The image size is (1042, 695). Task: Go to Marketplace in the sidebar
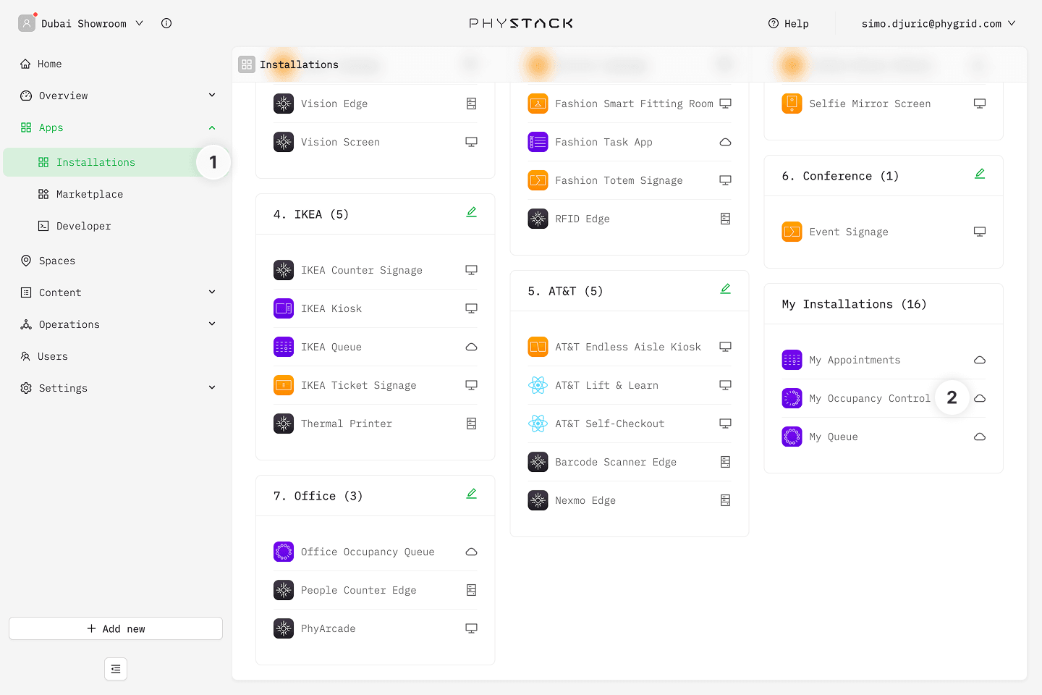click(x=89, y=194)
